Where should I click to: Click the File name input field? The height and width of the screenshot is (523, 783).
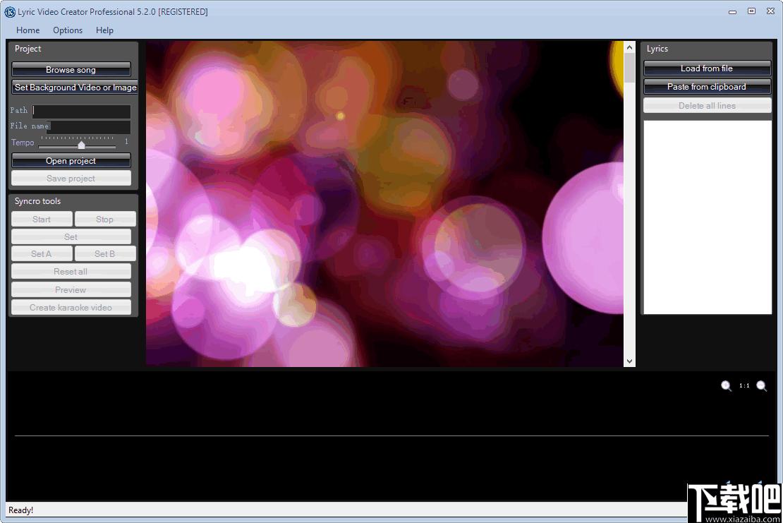pyautogui.click(x=89, y=126)
